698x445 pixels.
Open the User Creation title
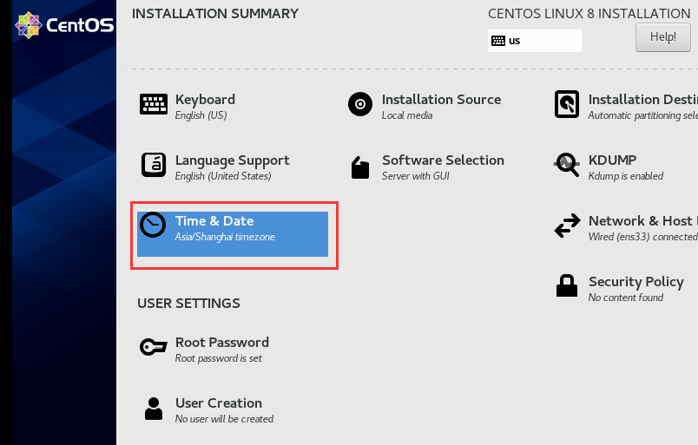[219, 403]
